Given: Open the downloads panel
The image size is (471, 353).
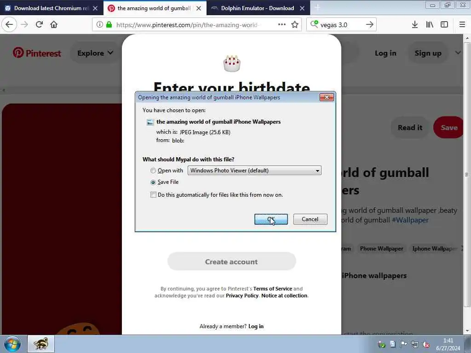Looking at the screenshot, I should pyautogui.click(x=415, y=25).
